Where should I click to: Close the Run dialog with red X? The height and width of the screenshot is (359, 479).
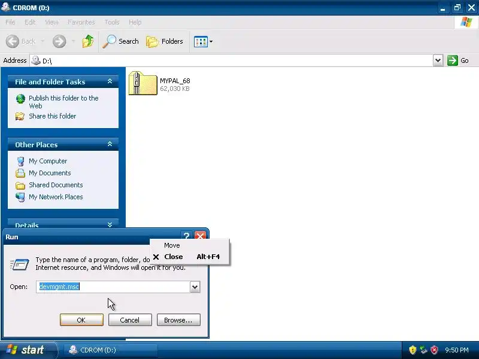click(x=200, y=236)
